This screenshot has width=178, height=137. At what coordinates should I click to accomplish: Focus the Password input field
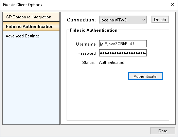(123, 53)
